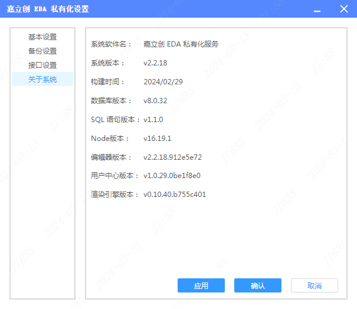Select 接口设置 from the sidebar
The width and height of the screenshot is (357, 309).
click(42, 65)
